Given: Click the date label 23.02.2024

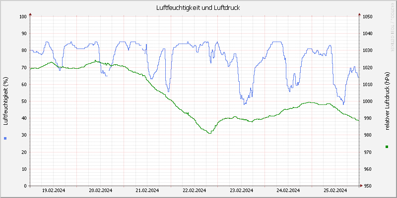Looking at the screenshot, I should coord(242,191).
